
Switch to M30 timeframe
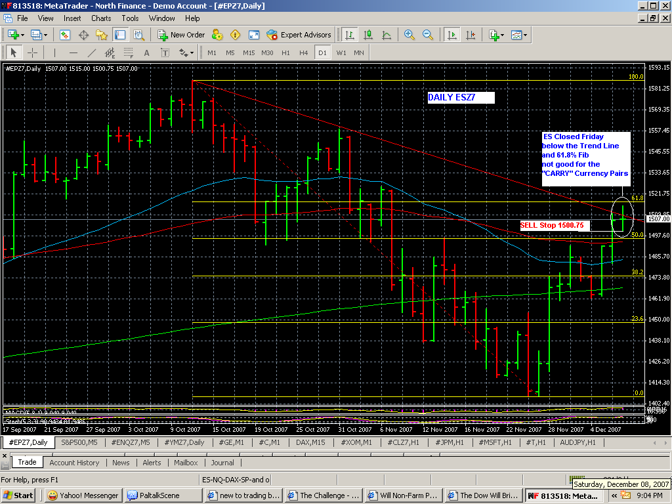pyautogui.click(x=267, y=52)
